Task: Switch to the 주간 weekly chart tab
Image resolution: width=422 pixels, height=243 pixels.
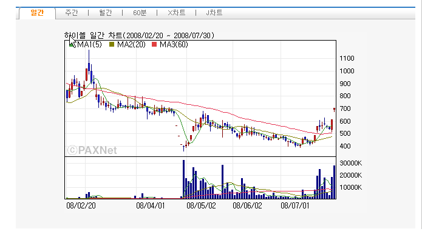Action: pos(72,13)
